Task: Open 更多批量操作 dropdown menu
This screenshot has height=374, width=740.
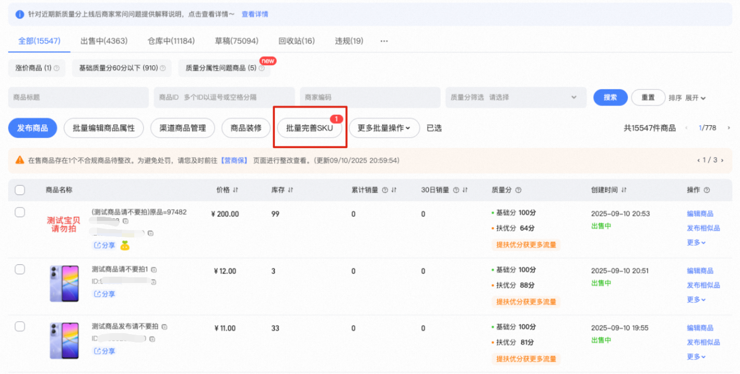Action: 383,128
